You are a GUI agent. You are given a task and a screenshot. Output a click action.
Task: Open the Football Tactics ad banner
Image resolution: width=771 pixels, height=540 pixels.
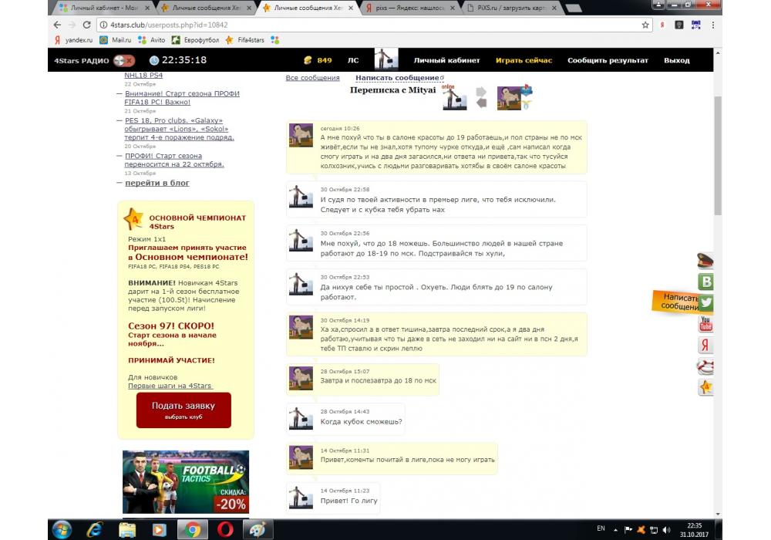point(186,482)
